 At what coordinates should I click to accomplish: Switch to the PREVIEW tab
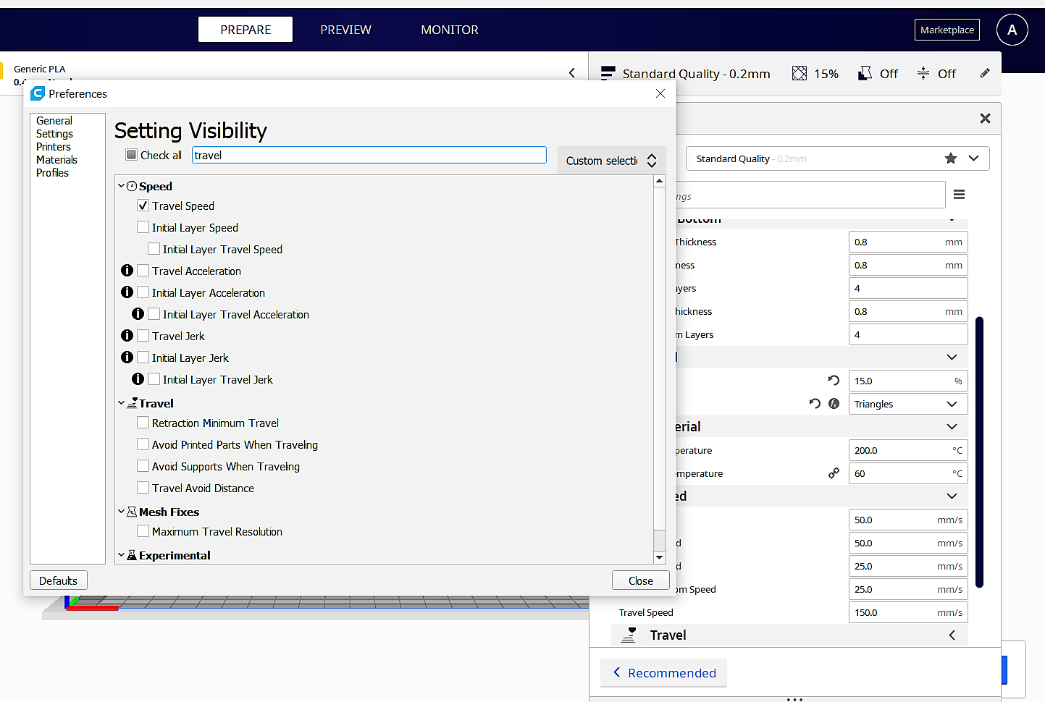[x=345, y=30]
